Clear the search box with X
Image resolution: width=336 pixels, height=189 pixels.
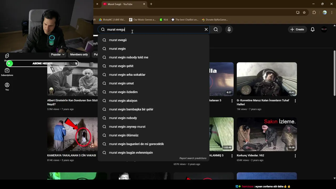coord(206,29)
